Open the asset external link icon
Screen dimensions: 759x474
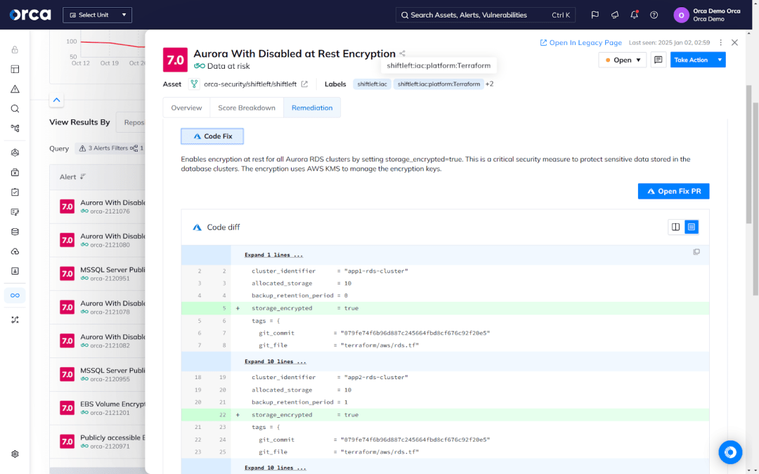click(x=304, y=84)
